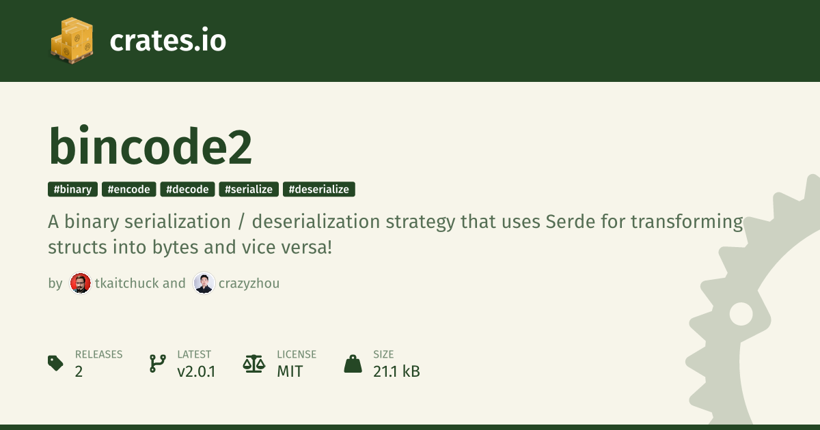Viewport: 820px width, 430px height.
Task: Click the 21.1 kB size value
Action: [396, 372]
